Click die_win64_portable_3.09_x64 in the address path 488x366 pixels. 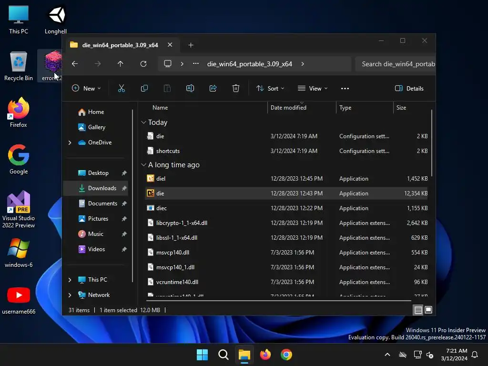[250, 64]
